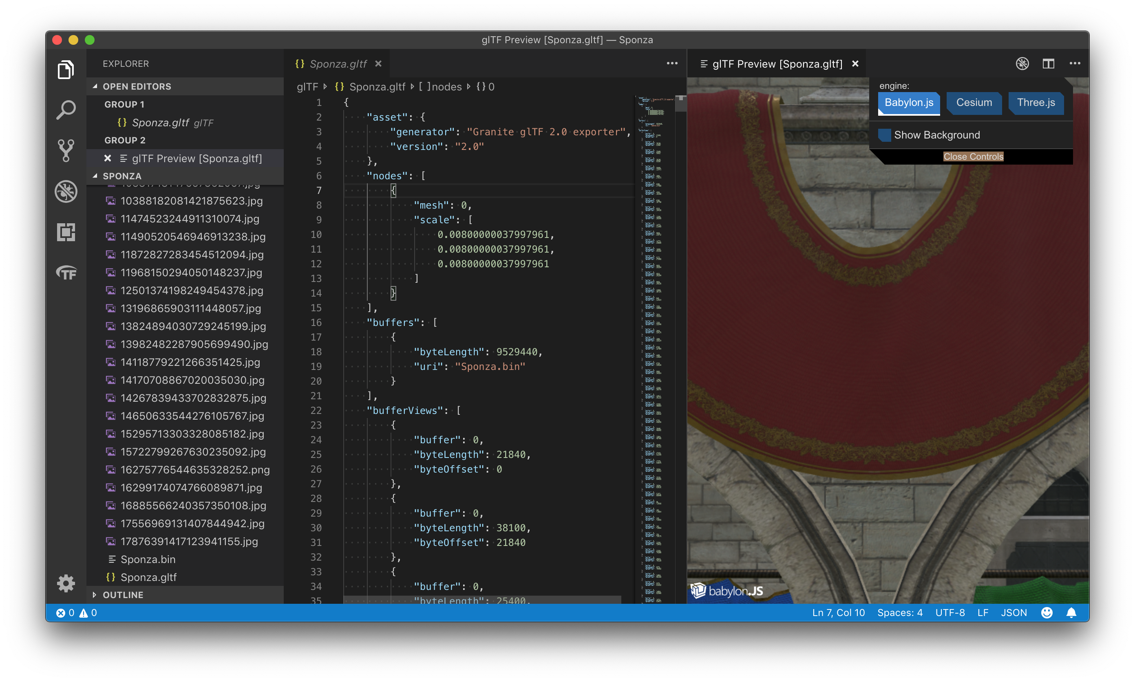Open the Explorer view in activity bar
This screenshot has height=682, width=1135.
click(x=66, y=70)
